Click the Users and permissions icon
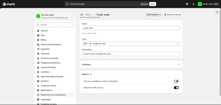The height and width of the screenshot is (105, 221). [x=38, y=44]
